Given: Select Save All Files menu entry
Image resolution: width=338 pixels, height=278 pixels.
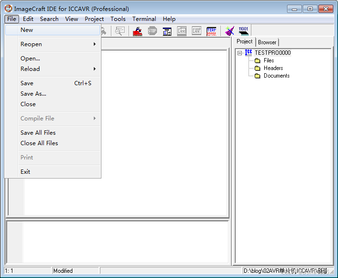Looking at the screenshot, I should click(x=52, y=133).
